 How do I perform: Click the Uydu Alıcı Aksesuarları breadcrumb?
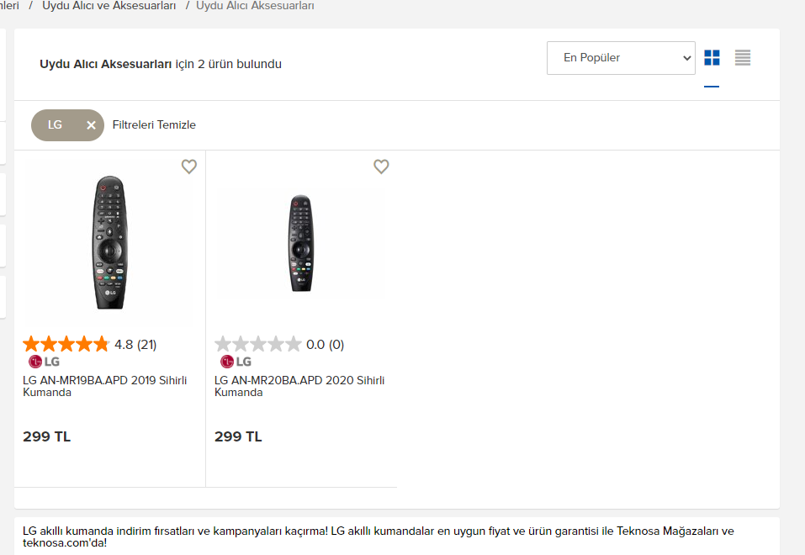(x=255, y=6)
